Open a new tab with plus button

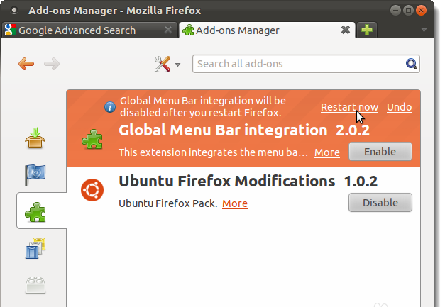tap(367, 30)
